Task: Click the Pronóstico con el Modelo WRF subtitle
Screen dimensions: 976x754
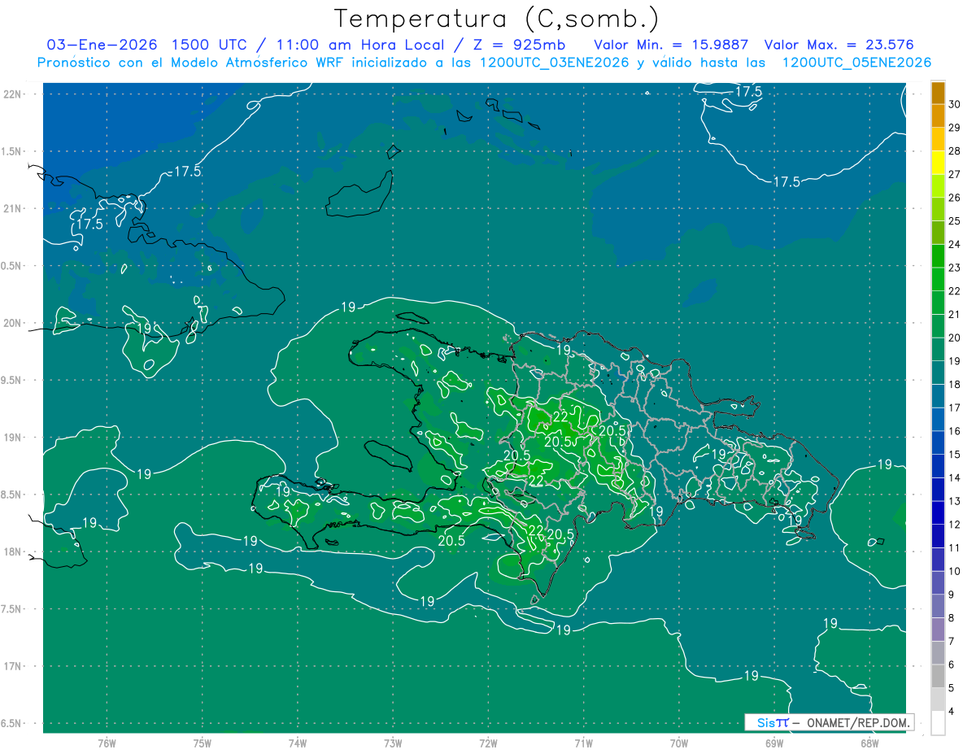Action: [x=484, y=63]
